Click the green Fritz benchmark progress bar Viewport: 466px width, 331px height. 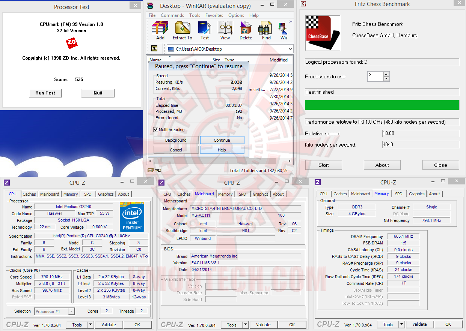click(382, 105)
